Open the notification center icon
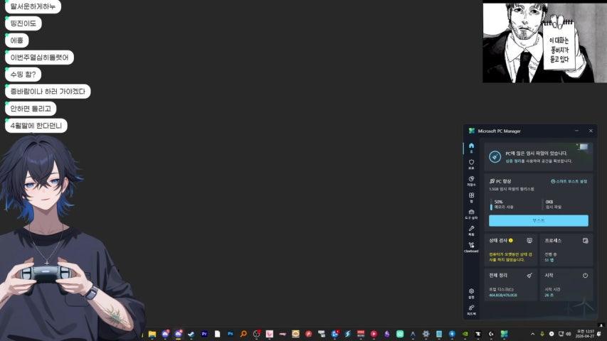This screenshot has height=341, width=607. click(600, 334)
